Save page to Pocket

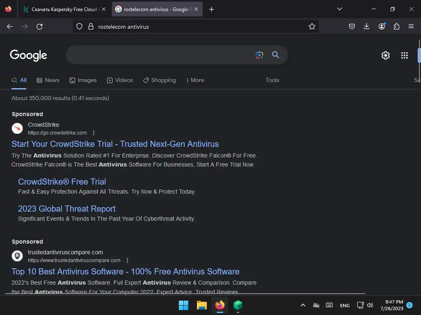352,27
